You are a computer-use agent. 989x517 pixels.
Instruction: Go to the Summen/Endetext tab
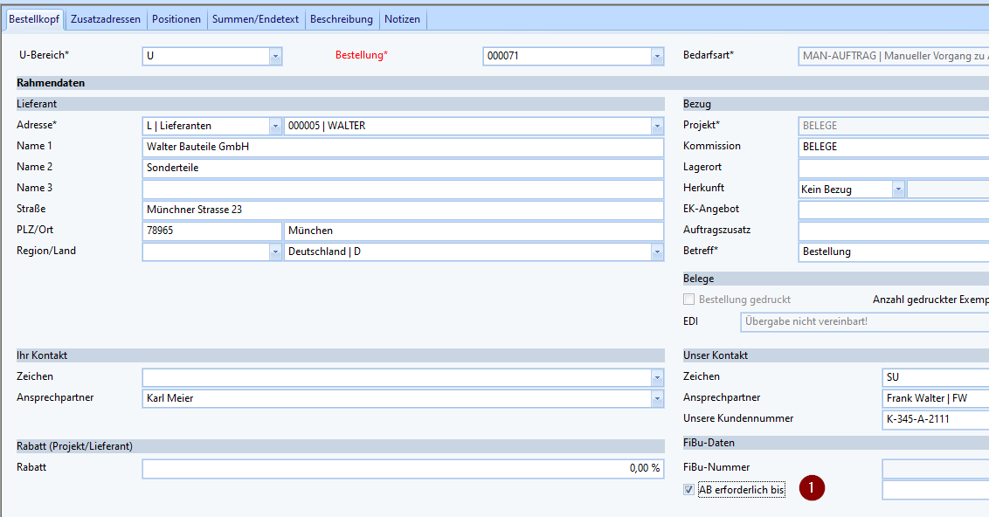256,19
